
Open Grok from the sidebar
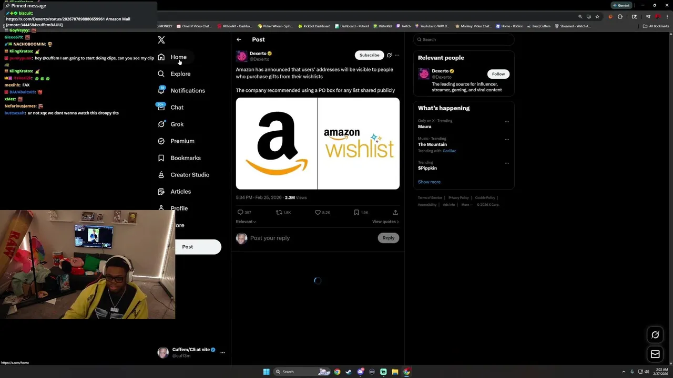point(170,124)
